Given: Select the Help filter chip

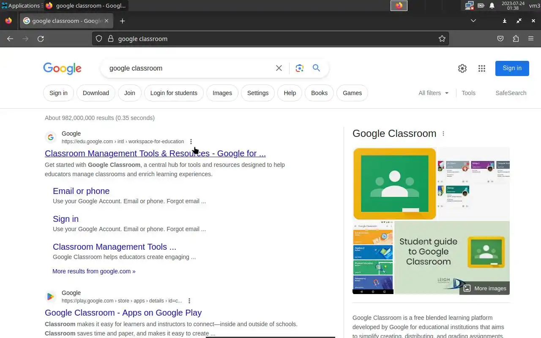Looking at the screenshot, I should tap(290, 93).
